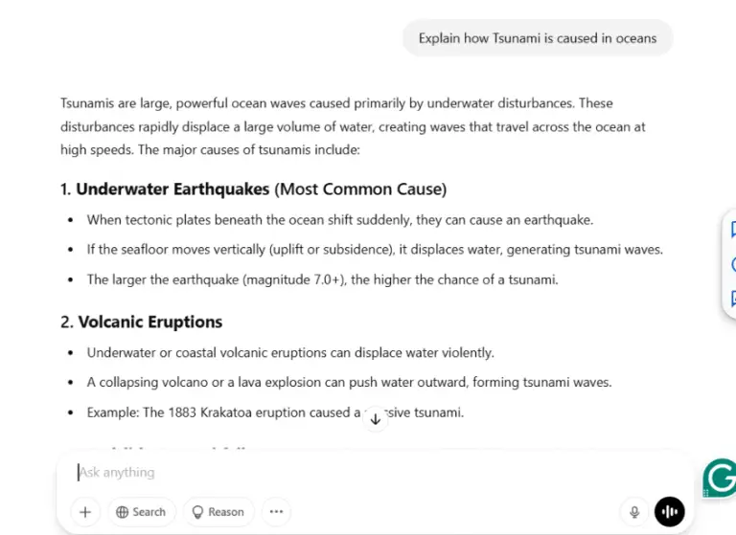Click the collapsing volcano bullet text
Screen dimensions: 736x535
349,382
